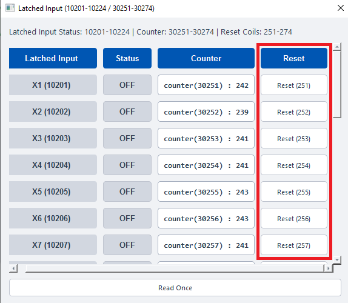
Task: Click the vertical scrollbar down arrow
Action: coord(337,259)
